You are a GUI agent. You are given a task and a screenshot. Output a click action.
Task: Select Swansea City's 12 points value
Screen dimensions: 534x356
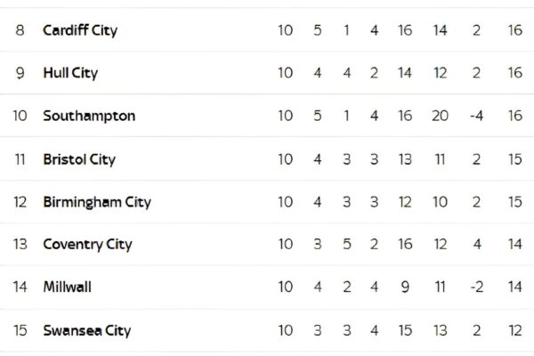[x=515, y=330]
